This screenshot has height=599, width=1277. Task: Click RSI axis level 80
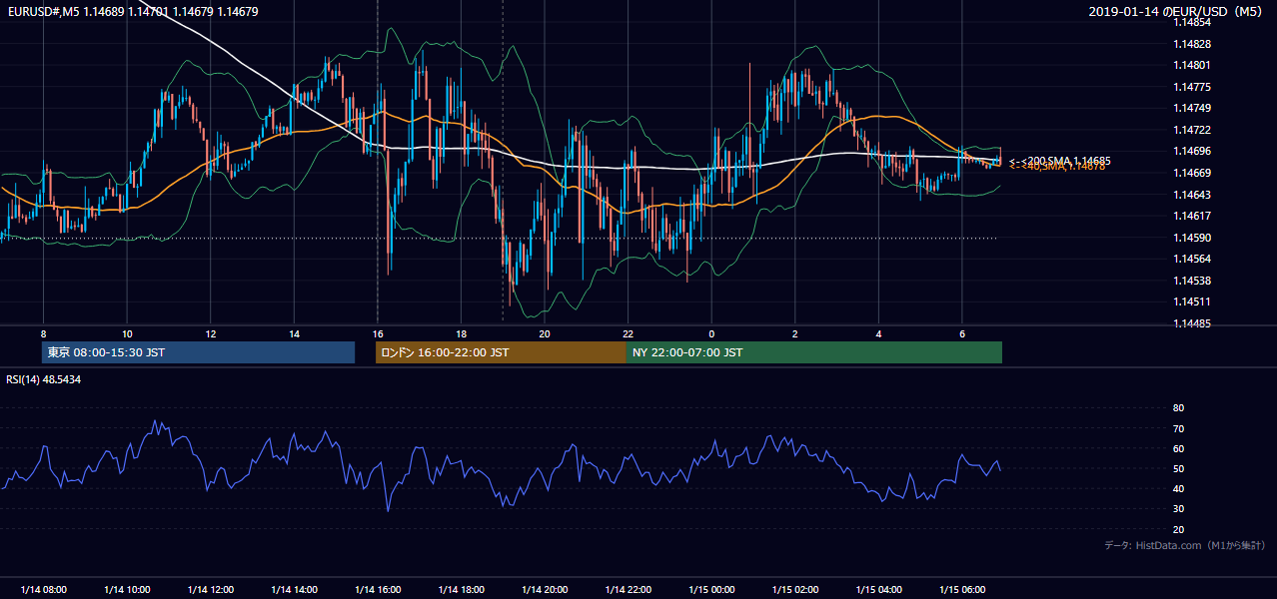point(1178,408)
